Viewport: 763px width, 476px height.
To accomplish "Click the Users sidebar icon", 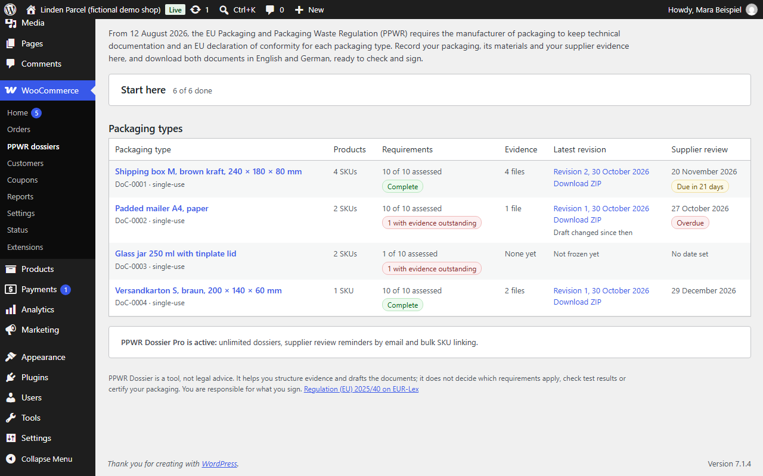I will coord(11,397).
